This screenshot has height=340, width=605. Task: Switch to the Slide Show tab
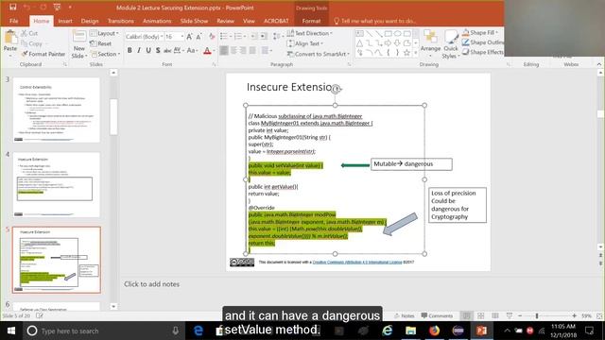coord(194,21)
